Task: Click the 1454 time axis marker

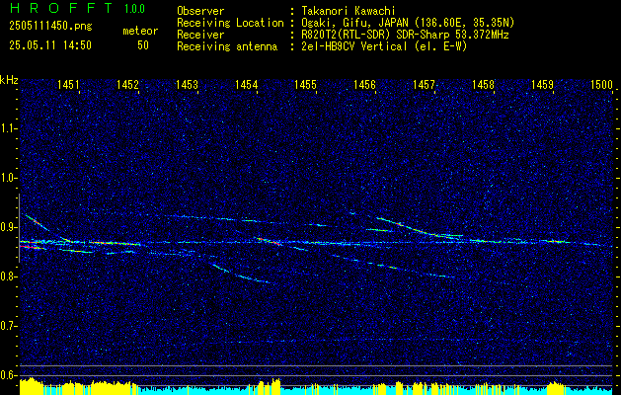Action: pos(246,84)
